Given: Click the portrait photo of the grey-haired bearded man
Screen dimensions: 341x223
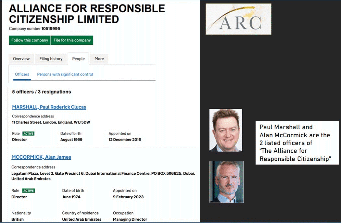Looking at the screenshot, I should click(226, 182).
